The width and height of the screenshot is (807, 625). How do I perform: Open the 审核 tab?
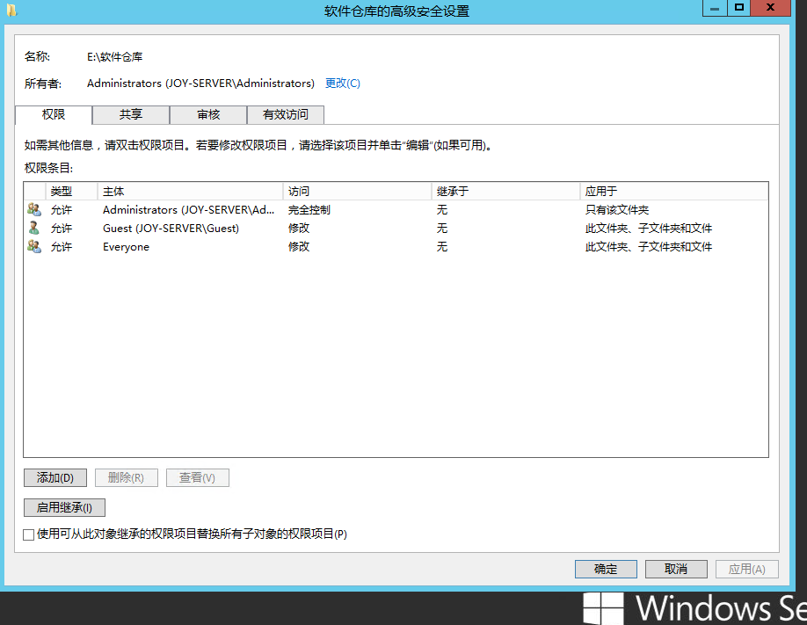click(x=207, y=115)
